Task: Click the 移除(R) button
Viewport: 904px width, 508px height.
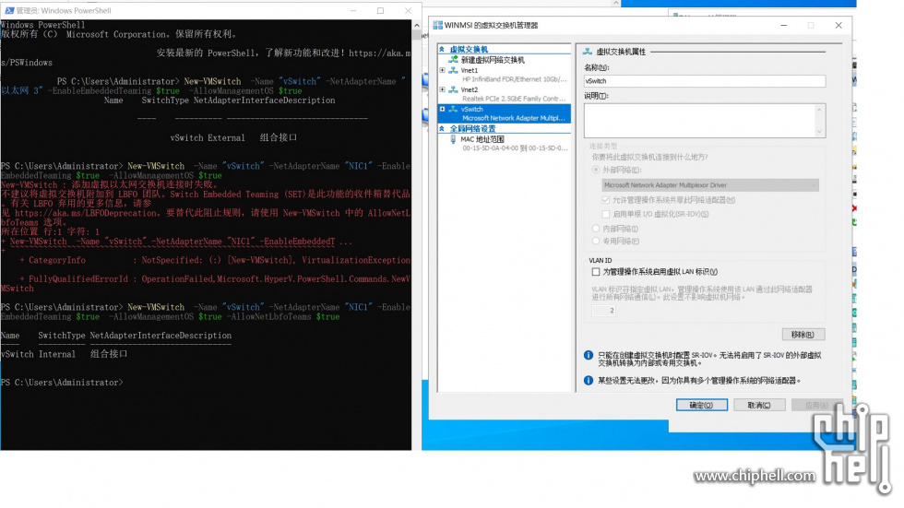Action: pos(803,334)
